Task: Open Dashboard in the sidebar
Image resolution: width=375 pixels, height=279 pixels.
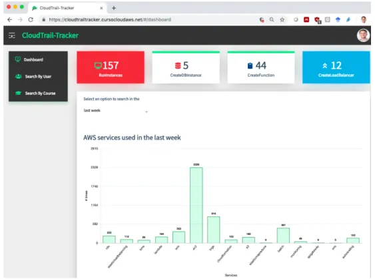Action: tap(38, 59)
